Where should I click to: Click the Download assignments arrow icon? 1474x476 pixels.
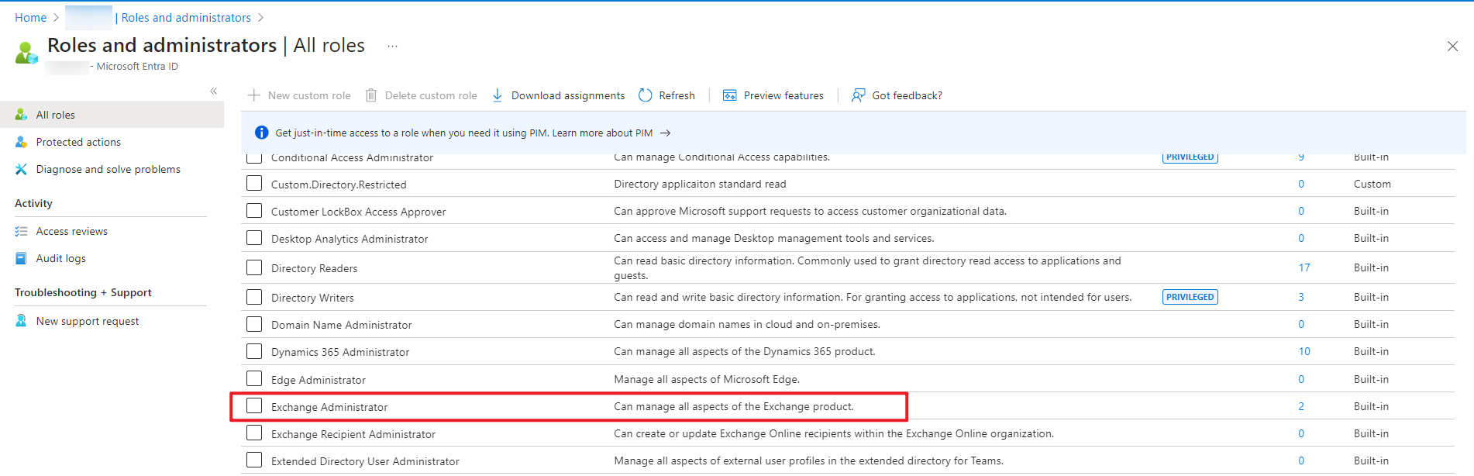click(x=498, y=95)
